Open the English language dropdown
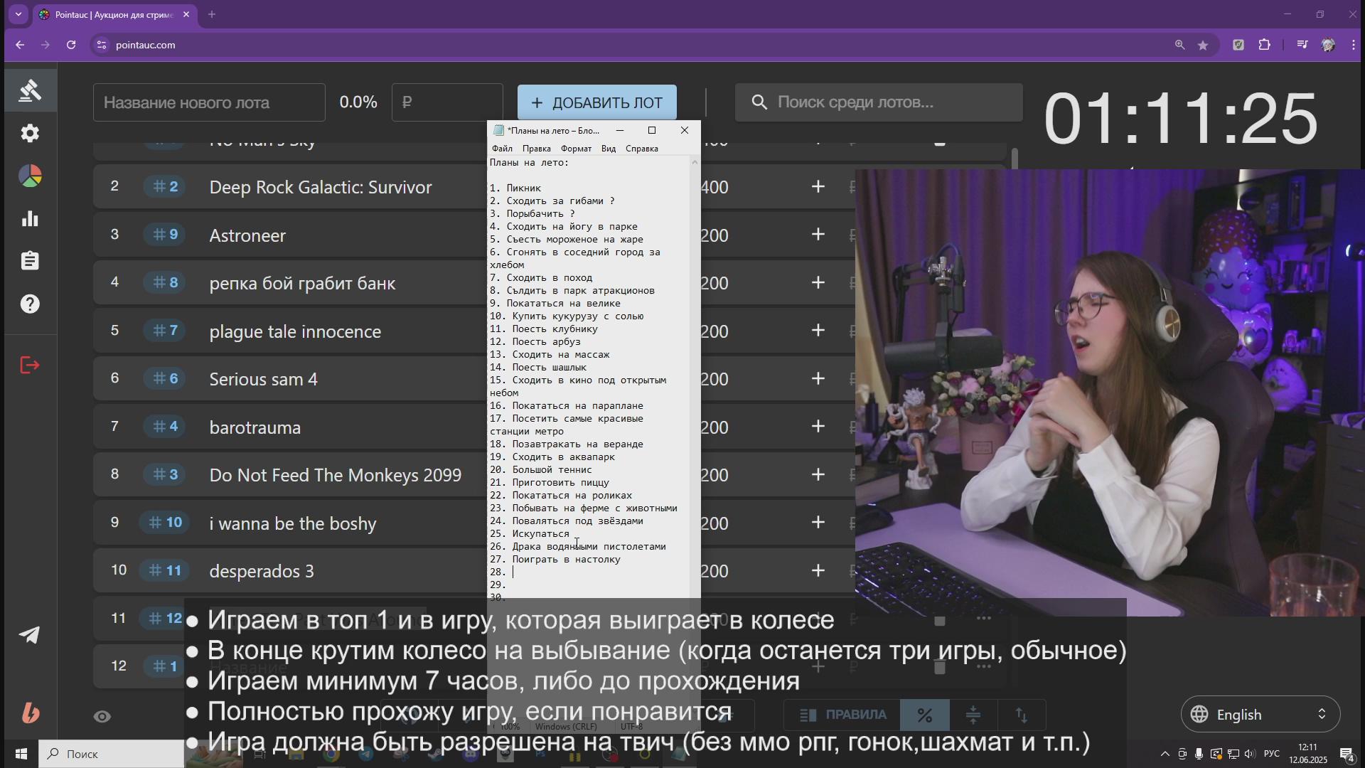 [1260, 714]
